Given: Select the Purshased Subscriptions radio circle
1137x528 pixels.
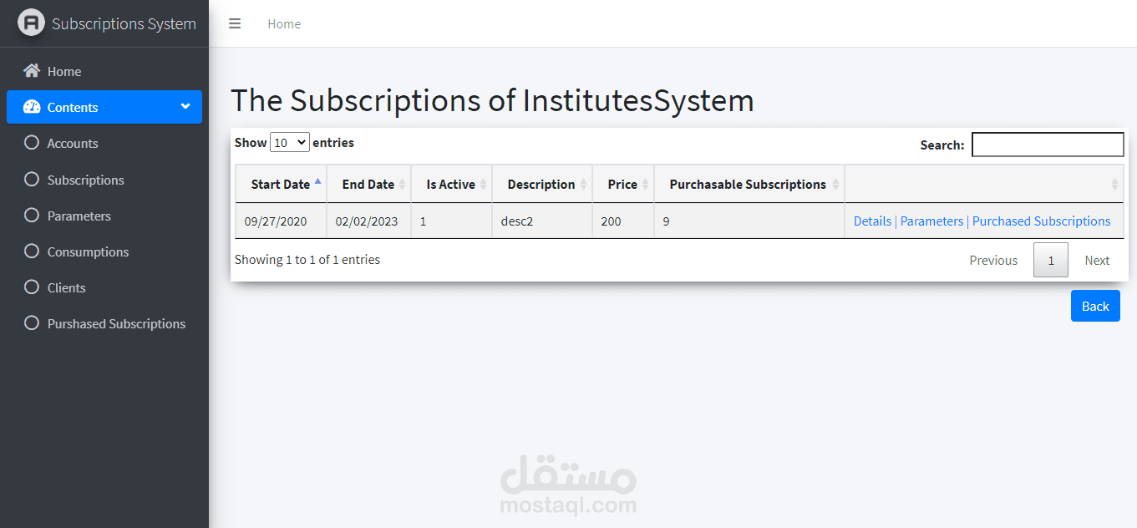Looking at the screenshot, I should pos(31,323).
